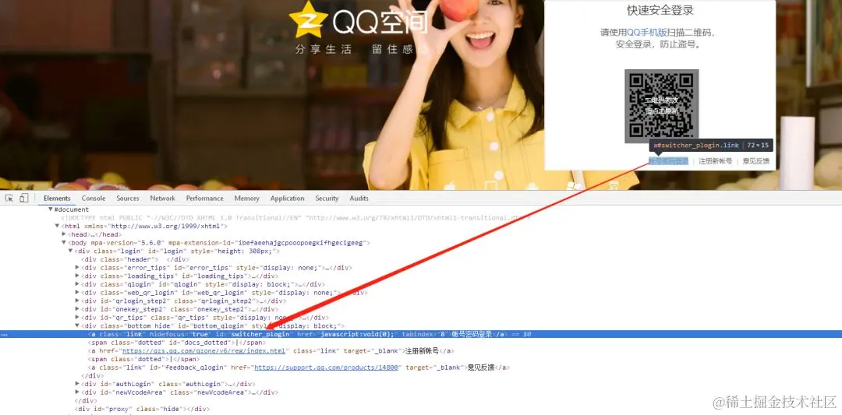Refresh the expired QR code image

pyautogui.click(x=662, y=106)
